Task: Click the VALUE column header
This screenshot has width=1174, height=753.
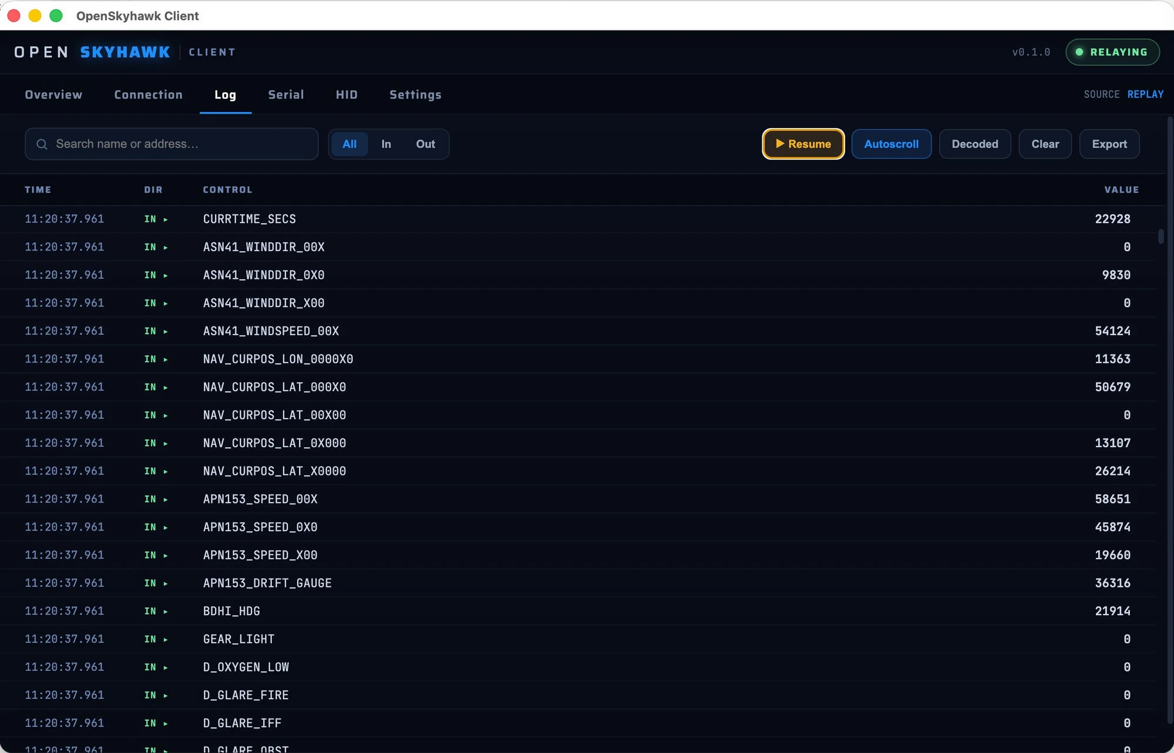Action: [1121, 190]
